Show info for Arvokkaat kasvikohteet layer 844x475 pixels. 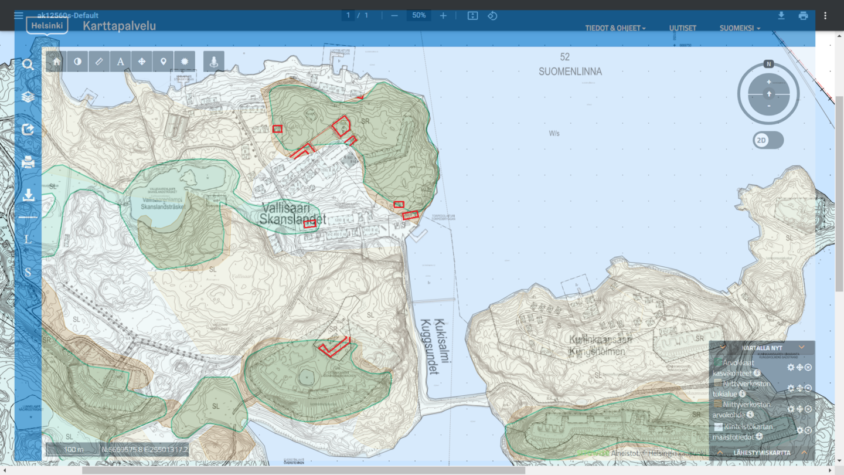pyautogui.click(x=757, y=373)
